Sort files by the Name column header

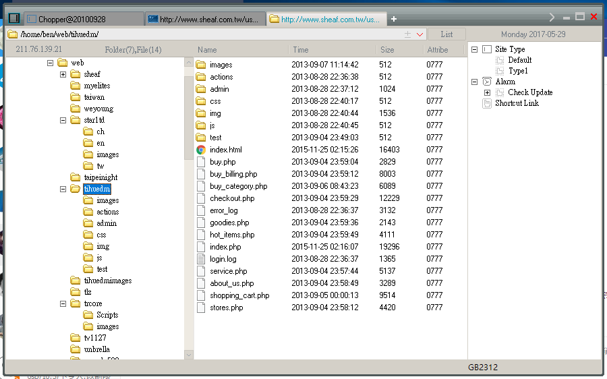point(207,50)
